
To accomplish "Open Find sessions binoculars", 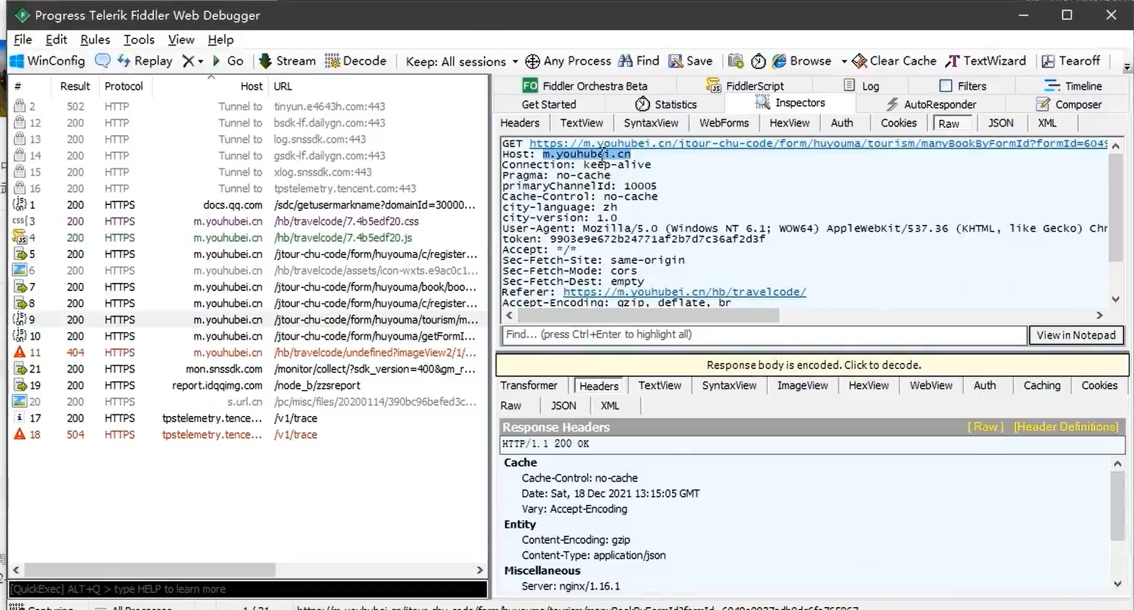I will (639, 61).
